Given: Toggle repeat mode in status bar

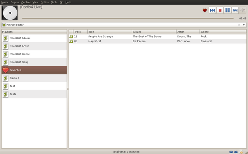Looking at the screenshot, I should coord(231,152).
